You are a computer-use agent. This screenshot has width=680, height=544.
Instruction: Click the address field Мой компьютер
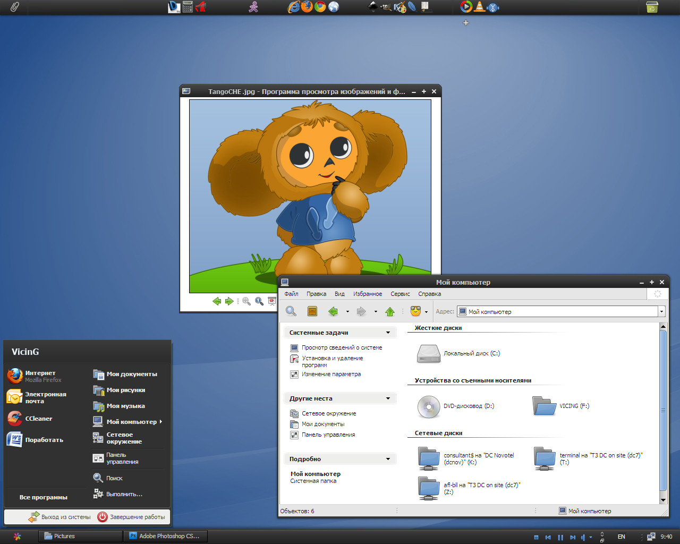(557, 312)
